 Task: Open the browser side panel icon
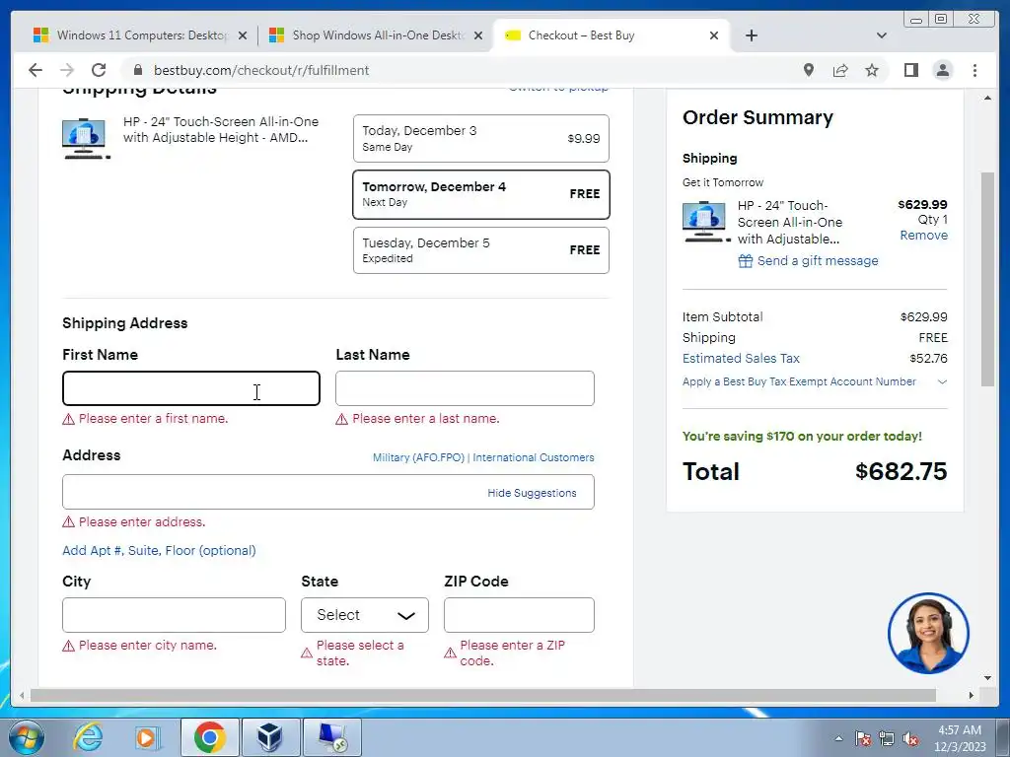[910, 70]
